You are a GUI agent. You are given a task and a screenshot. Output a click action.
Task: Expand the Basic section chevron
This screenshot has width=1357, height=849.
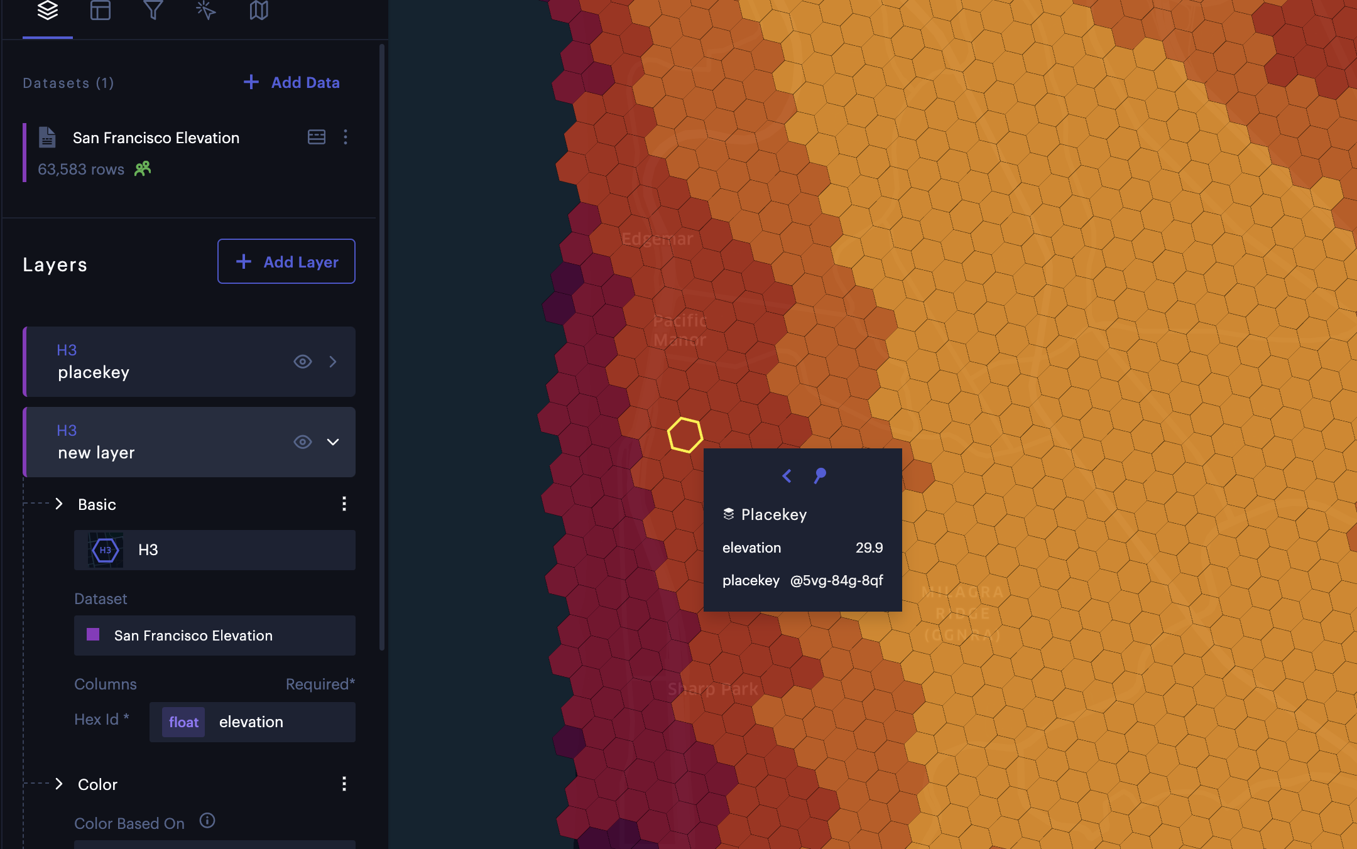point(59,504)
